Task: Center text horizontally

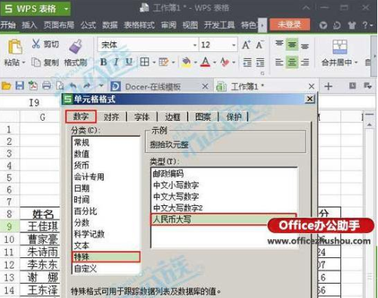Action: pos(292,62)
